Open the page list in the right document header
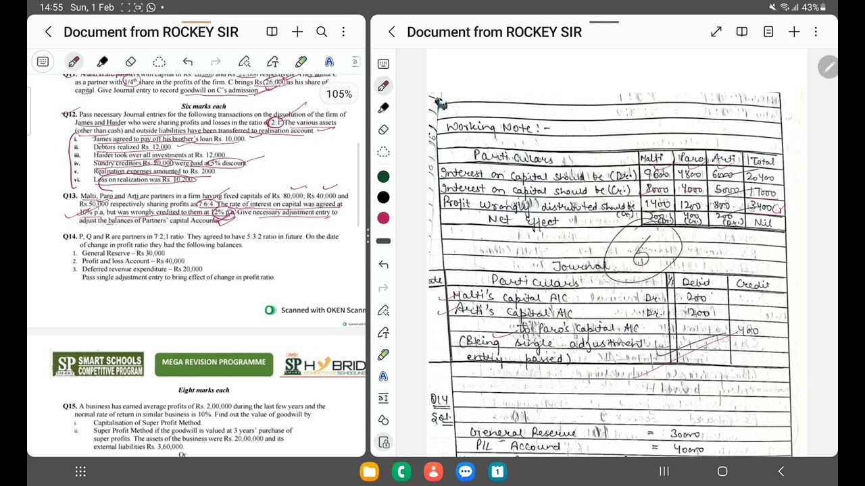 768,32
